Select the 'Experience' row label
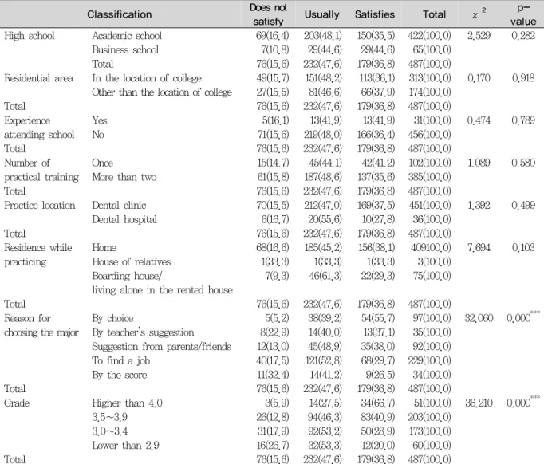This screenshot has width=544, height=464. [27, 120]
